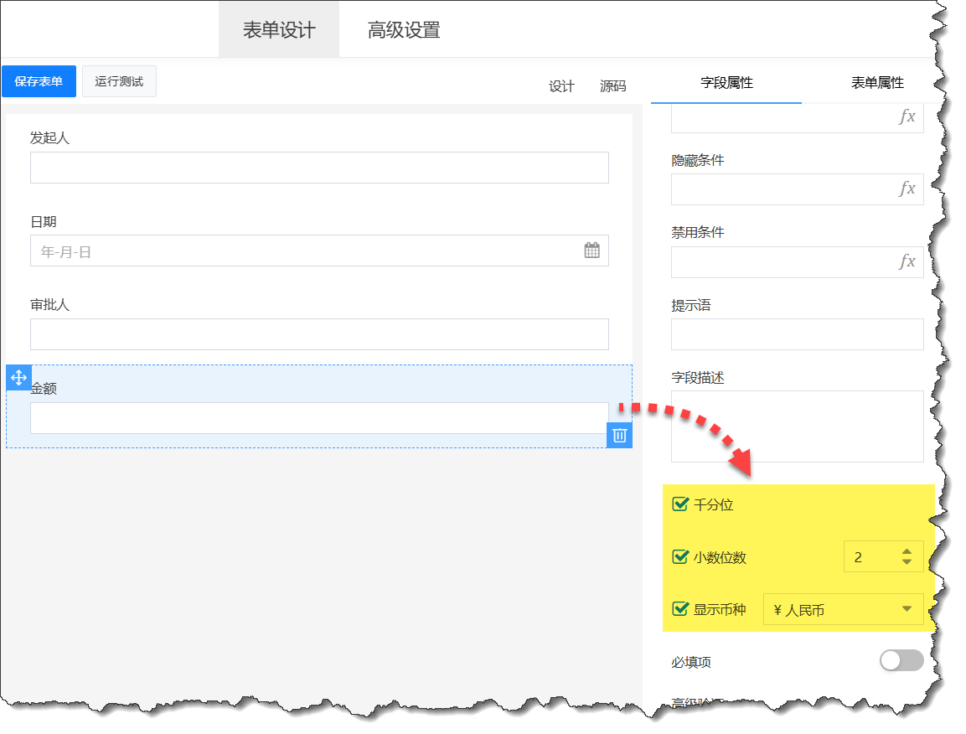Toggle the 小数位数 checkbox
The height and width of the screenshot is (734, 966).
[680, 557]
